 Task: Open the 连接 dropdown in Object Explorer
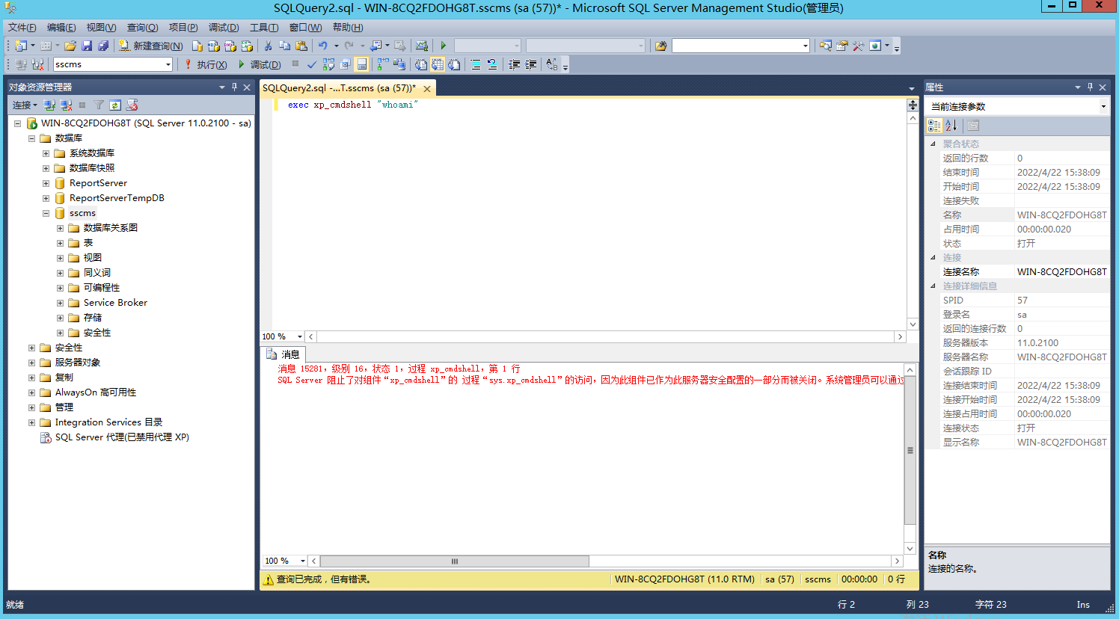[x=25, y=105]
